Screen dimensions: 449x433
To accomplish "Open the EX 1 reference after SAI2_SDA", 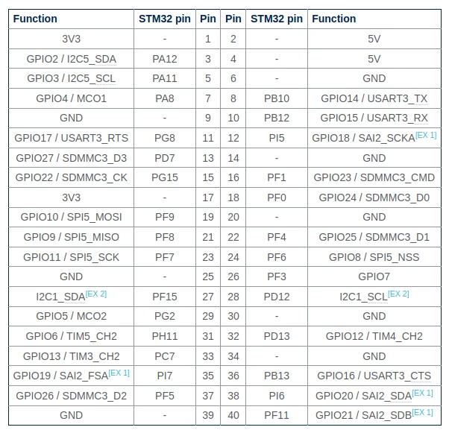I will point(422,394).
